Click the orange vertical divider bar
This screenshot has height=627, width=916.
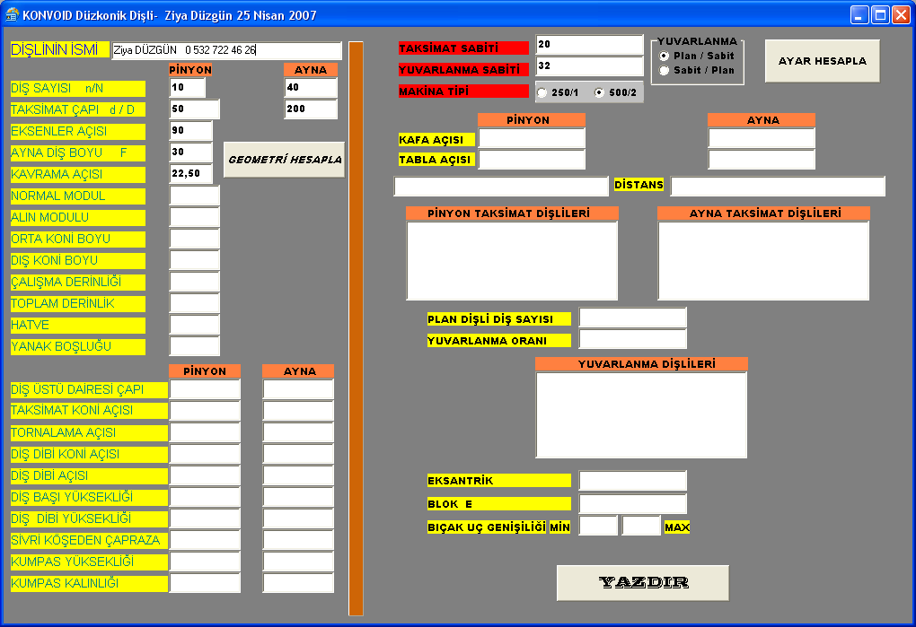point(356,328)
